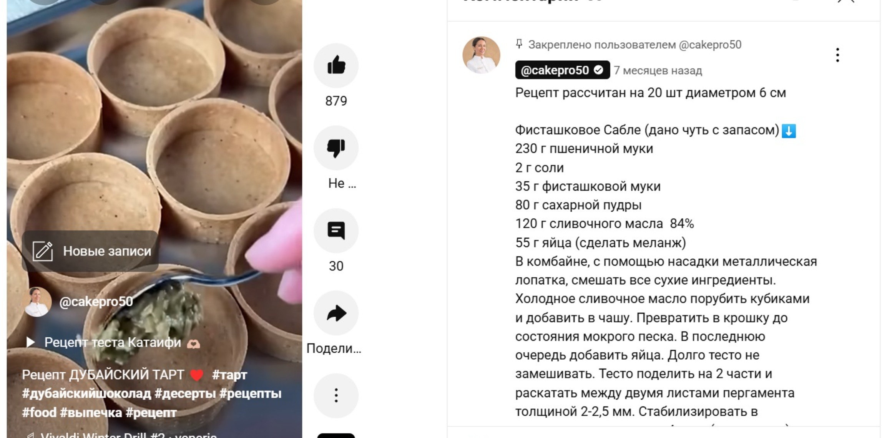This screenshot has width=882, height=438.
Task: Follow the #дубайскийшоколад hashtag
Action: click(86, 393)
